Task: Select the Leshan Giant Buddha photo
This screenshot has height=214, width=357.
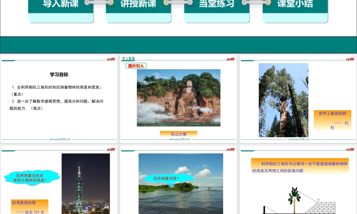Action: tap(178, 97)
